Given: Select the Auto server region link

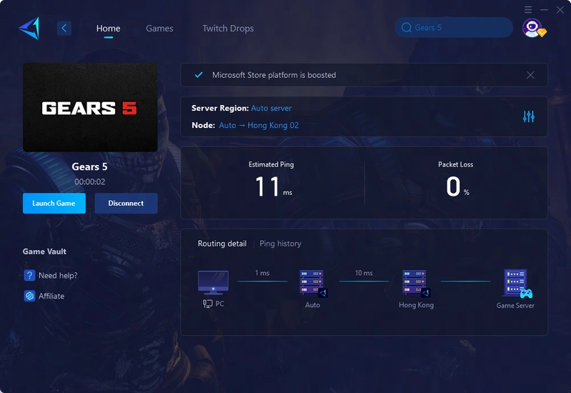Looking at the screenshot, I should [272, 108].
